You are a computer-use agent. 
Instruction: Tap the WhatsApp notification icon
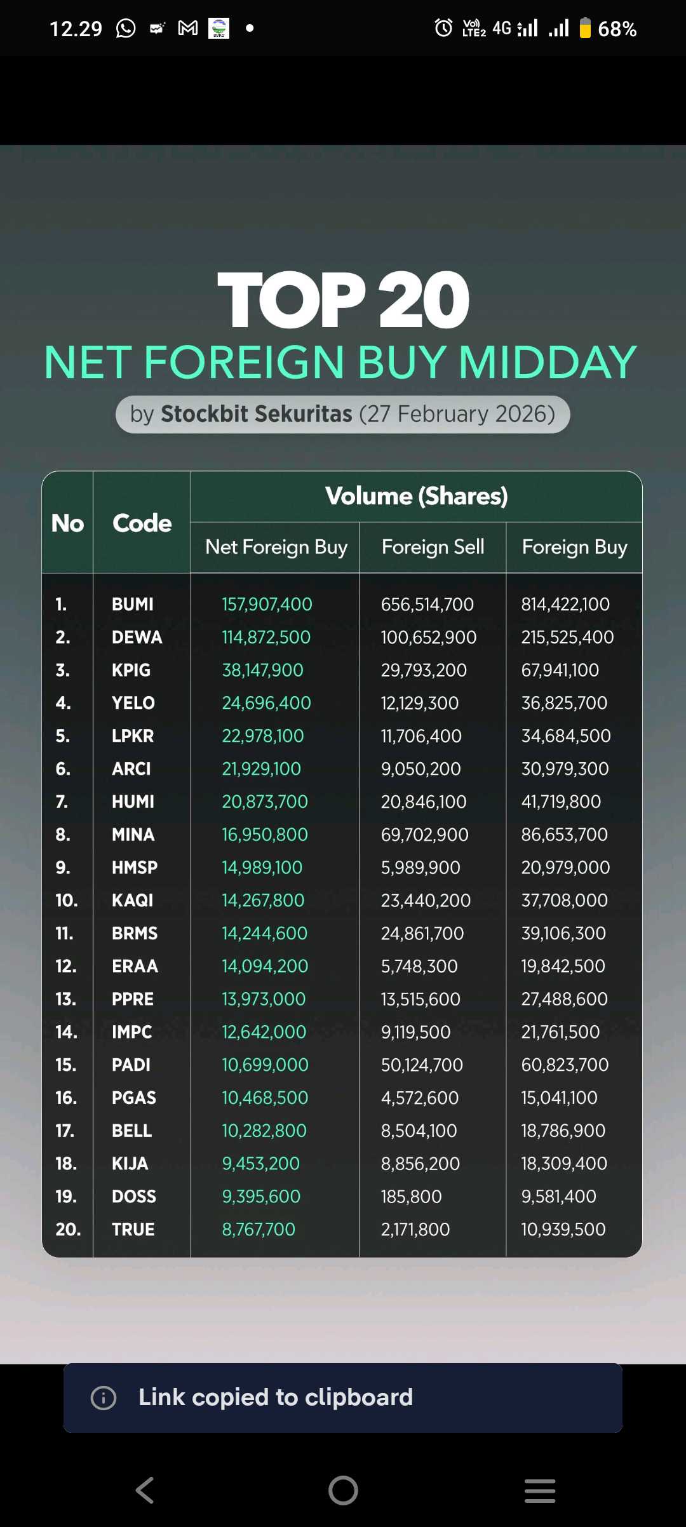coord(126,29)
